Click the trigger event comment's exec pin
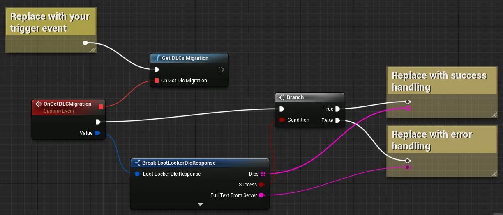The image size is (503, 215). click(85, 43)
